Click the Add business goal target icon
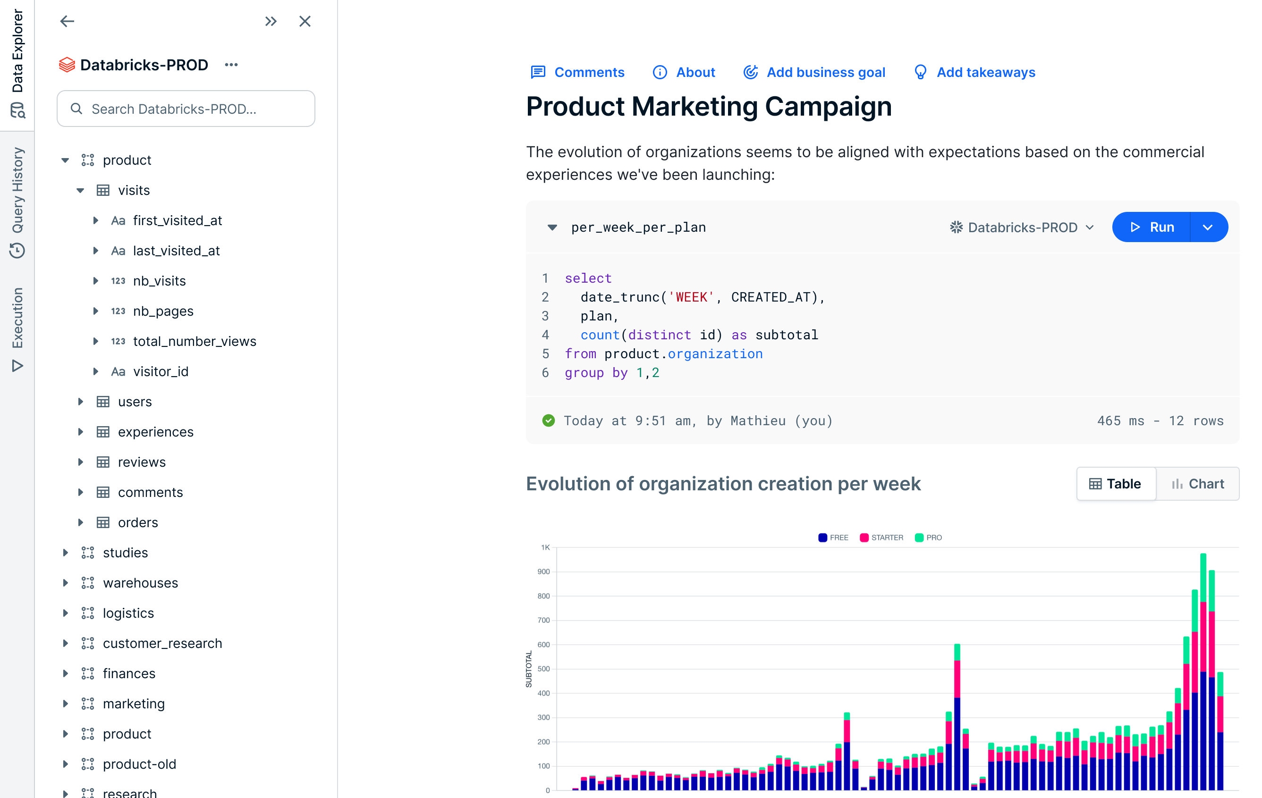 750,72
